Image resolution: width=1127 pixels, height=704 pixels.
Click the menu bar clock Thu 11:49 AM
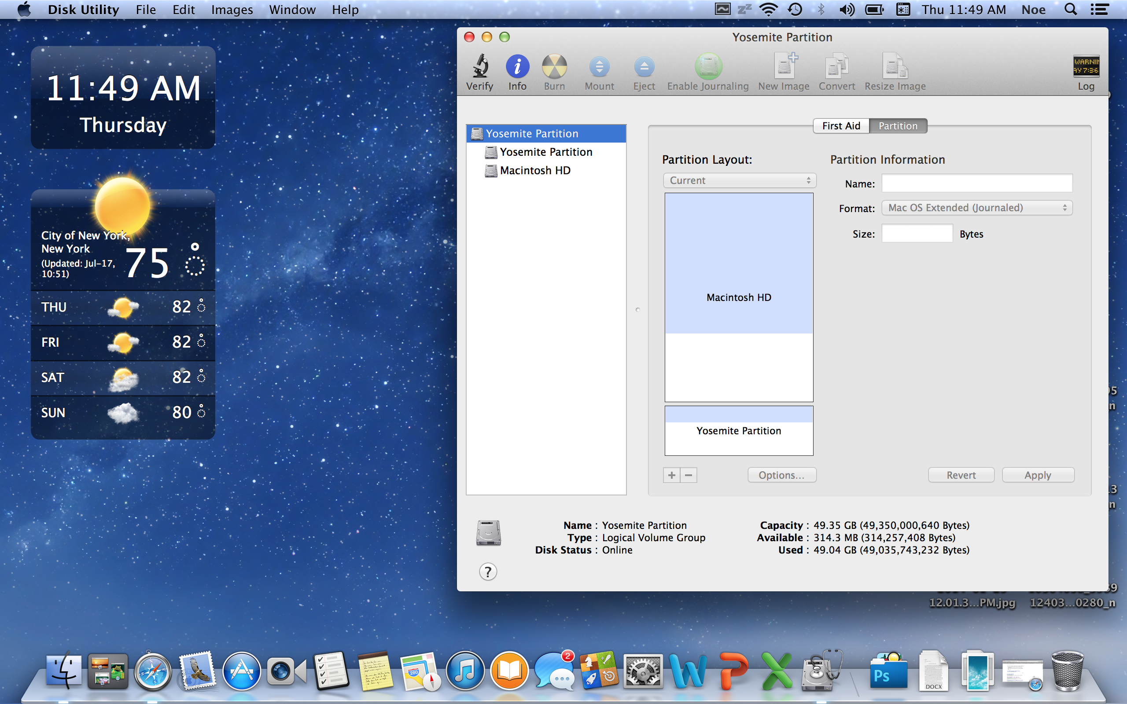tap(964, 9)
